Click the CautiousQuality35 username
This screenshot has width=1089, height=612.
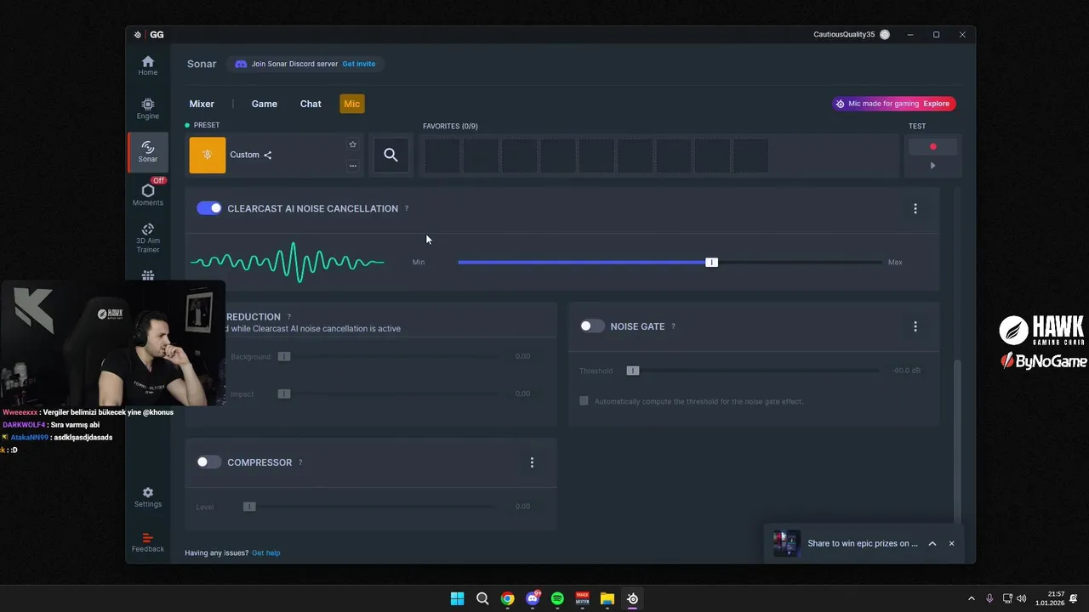pyautogui.click(x=844, y=35)
